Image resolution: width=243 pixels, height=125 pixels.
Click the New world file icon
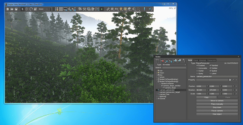(8, 9)
